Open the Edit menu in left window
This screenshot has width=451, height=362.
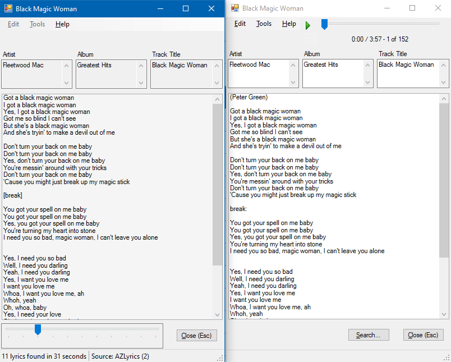click(x=13, y=24)
